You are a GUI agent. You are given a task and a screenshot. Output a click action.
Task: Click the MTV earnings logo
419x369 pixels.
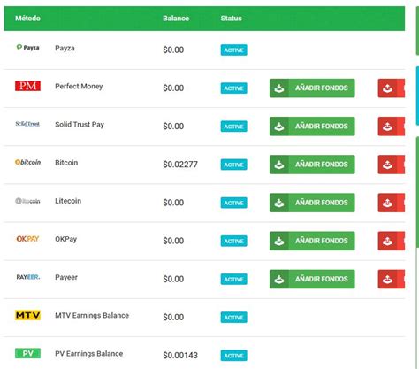pos(27,315)
